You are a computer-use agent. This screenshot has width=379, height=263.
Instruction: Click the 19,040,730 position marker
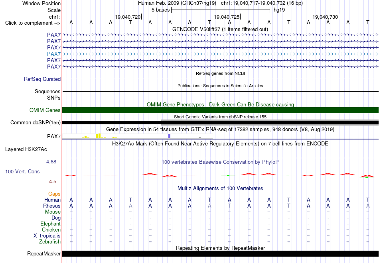click(325, 17)
